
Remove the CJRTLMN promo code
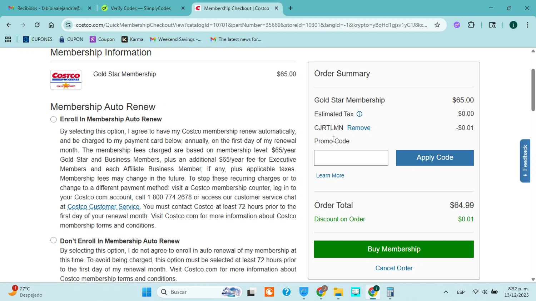(359, 128)
